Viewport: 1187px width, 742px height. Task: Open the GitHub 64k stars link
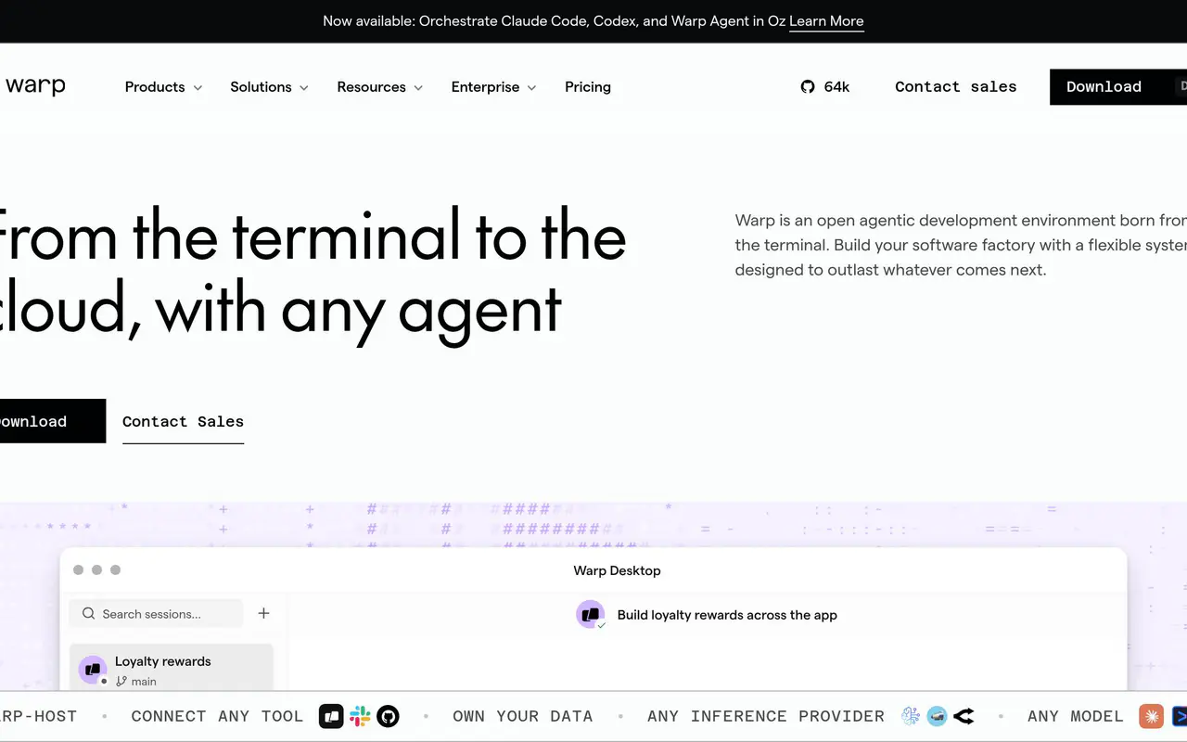pyautogui.click(x=824, y=86)
